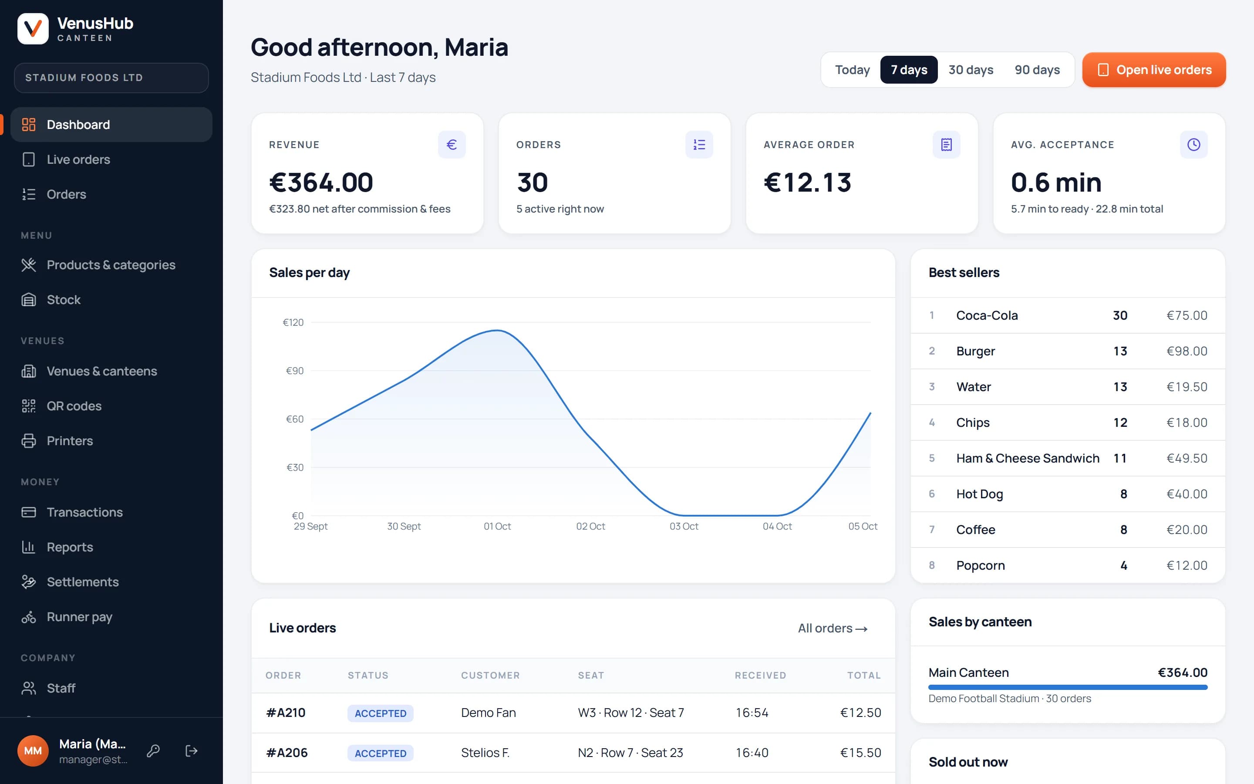The width and height of the screenshot is (1254, 784).
Task: Follow the All orders link
Action: tap(832, 628)
